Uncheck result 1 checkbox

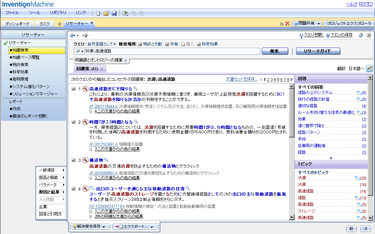(x=74, y=89)
